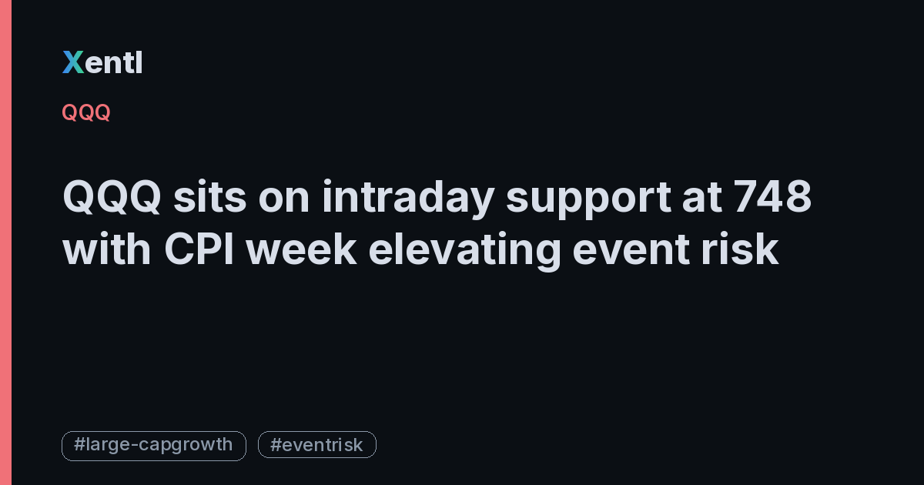Click the gradient X logo icon
The height and width of the screenshot is (485, 924).
72,63
